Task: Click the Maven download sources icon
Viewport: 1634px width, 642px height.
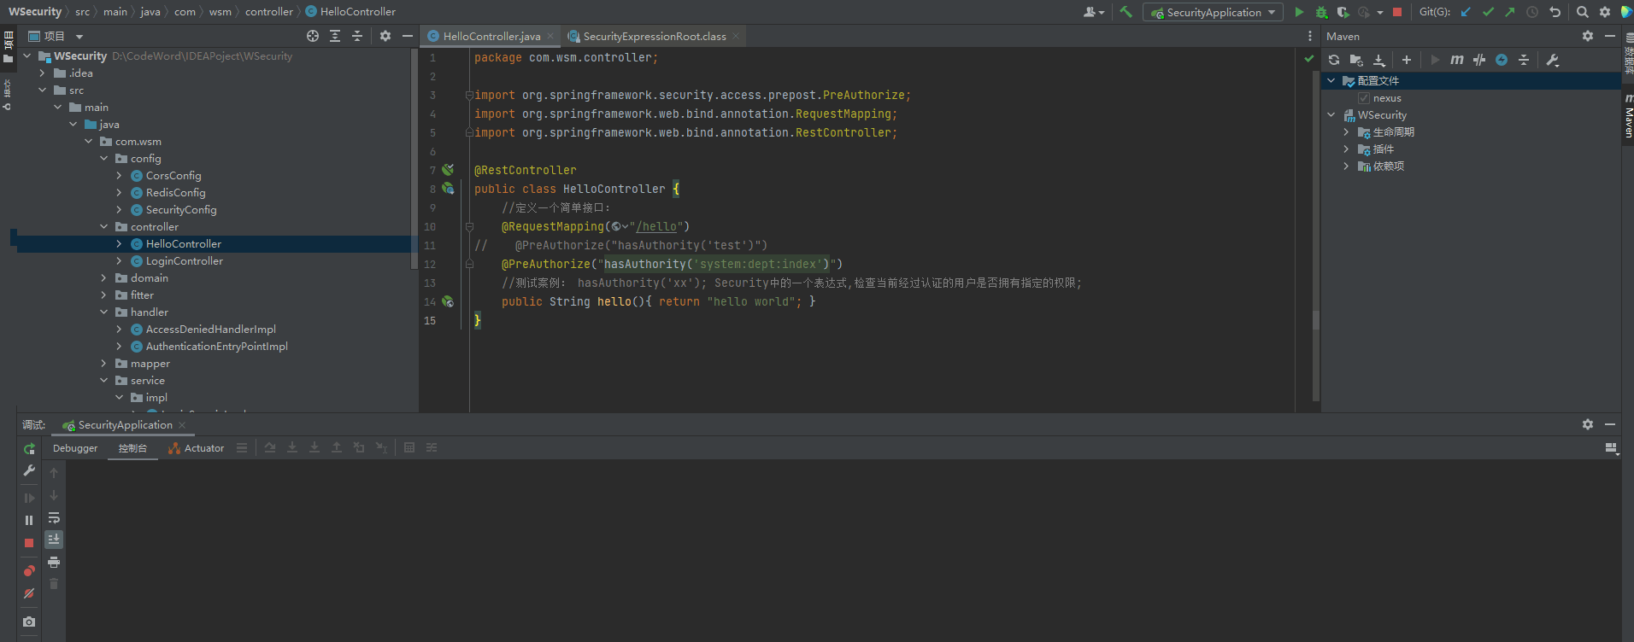Action: pos(1379,60)
